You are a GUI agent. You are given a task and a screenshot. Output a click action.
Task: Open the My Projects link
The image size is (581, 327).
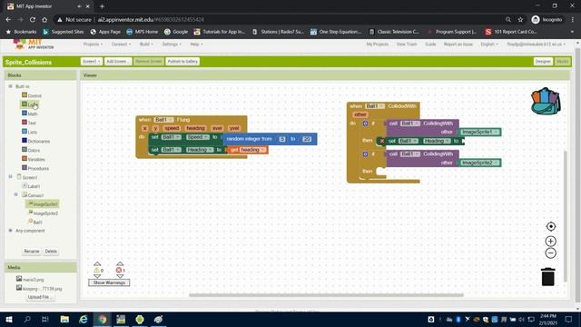coord(378,45)
